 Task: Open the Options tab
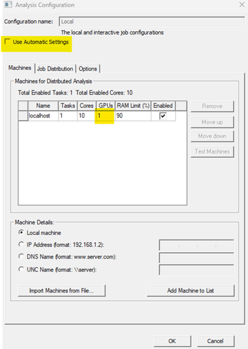coord(88,69)
